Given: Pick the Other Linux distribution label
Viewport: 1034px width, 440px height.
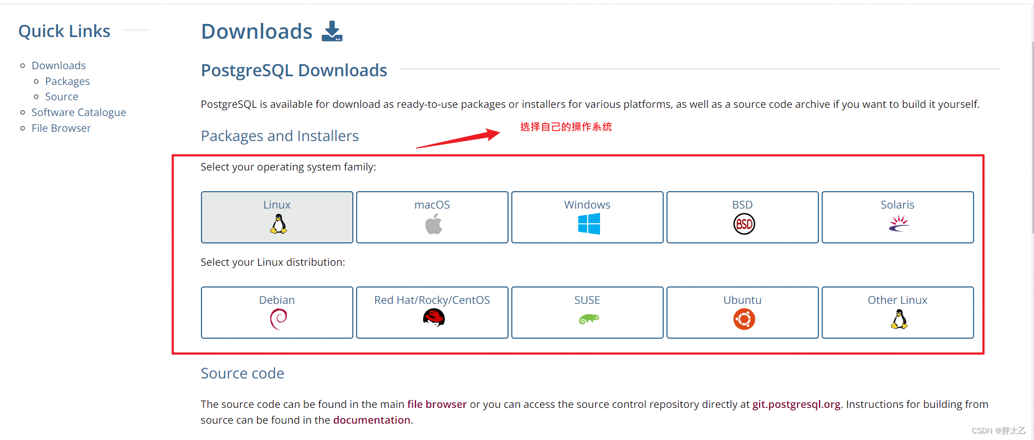Looking at the screenshot, I should click(x=897, y=300).
